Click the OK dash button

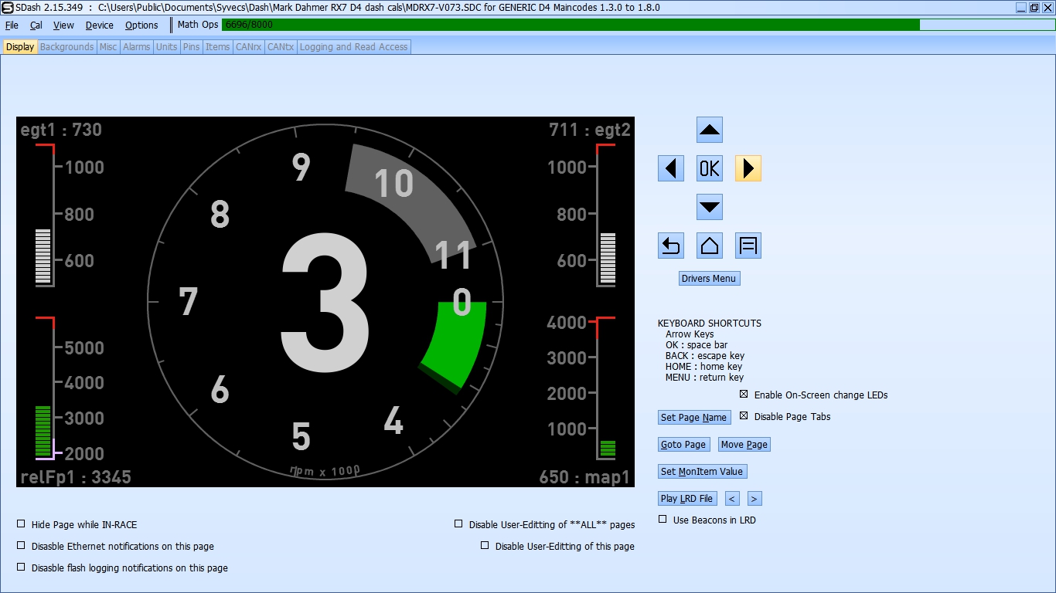709,168
